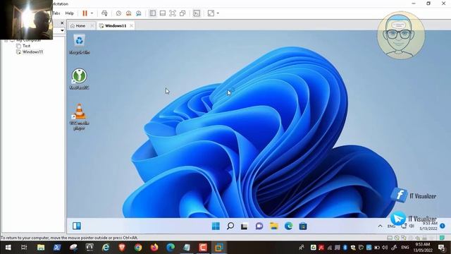Switch to Unity mode
Image resolution: width=451 pixels, height=254 pixels.
183,13
